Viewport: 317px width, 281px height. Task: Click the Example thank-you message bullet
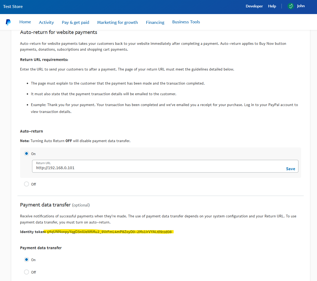[164, 108]
